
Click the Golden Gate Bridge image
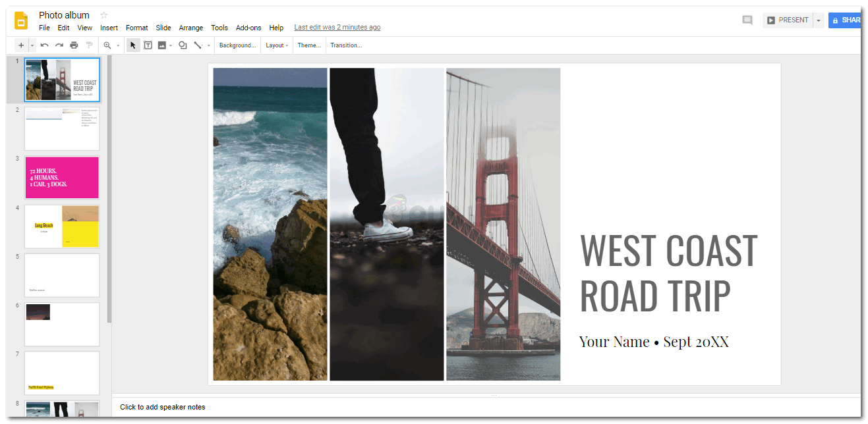[x=504, y=225]
